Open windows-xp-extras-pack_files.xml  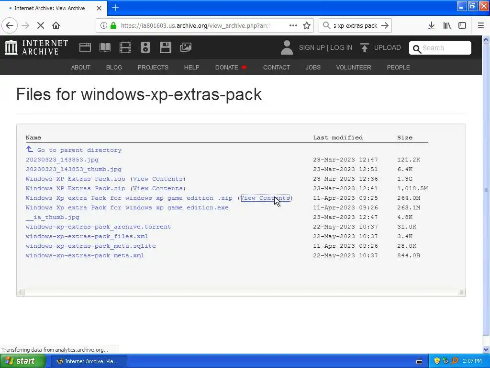[x=87, y=237]
